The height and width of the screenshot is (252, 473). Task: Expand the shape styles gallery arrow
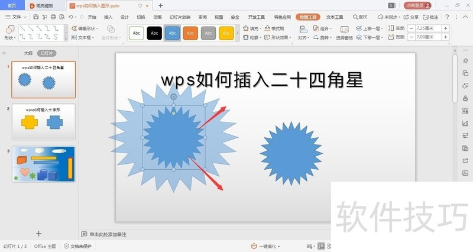coord(238,33)
